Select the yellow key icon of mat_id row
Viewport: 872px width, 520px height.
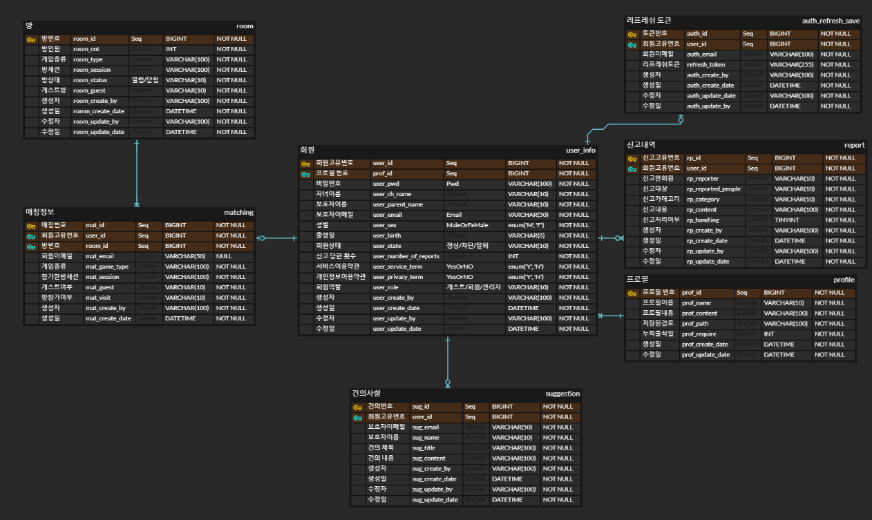pos(31,225)
